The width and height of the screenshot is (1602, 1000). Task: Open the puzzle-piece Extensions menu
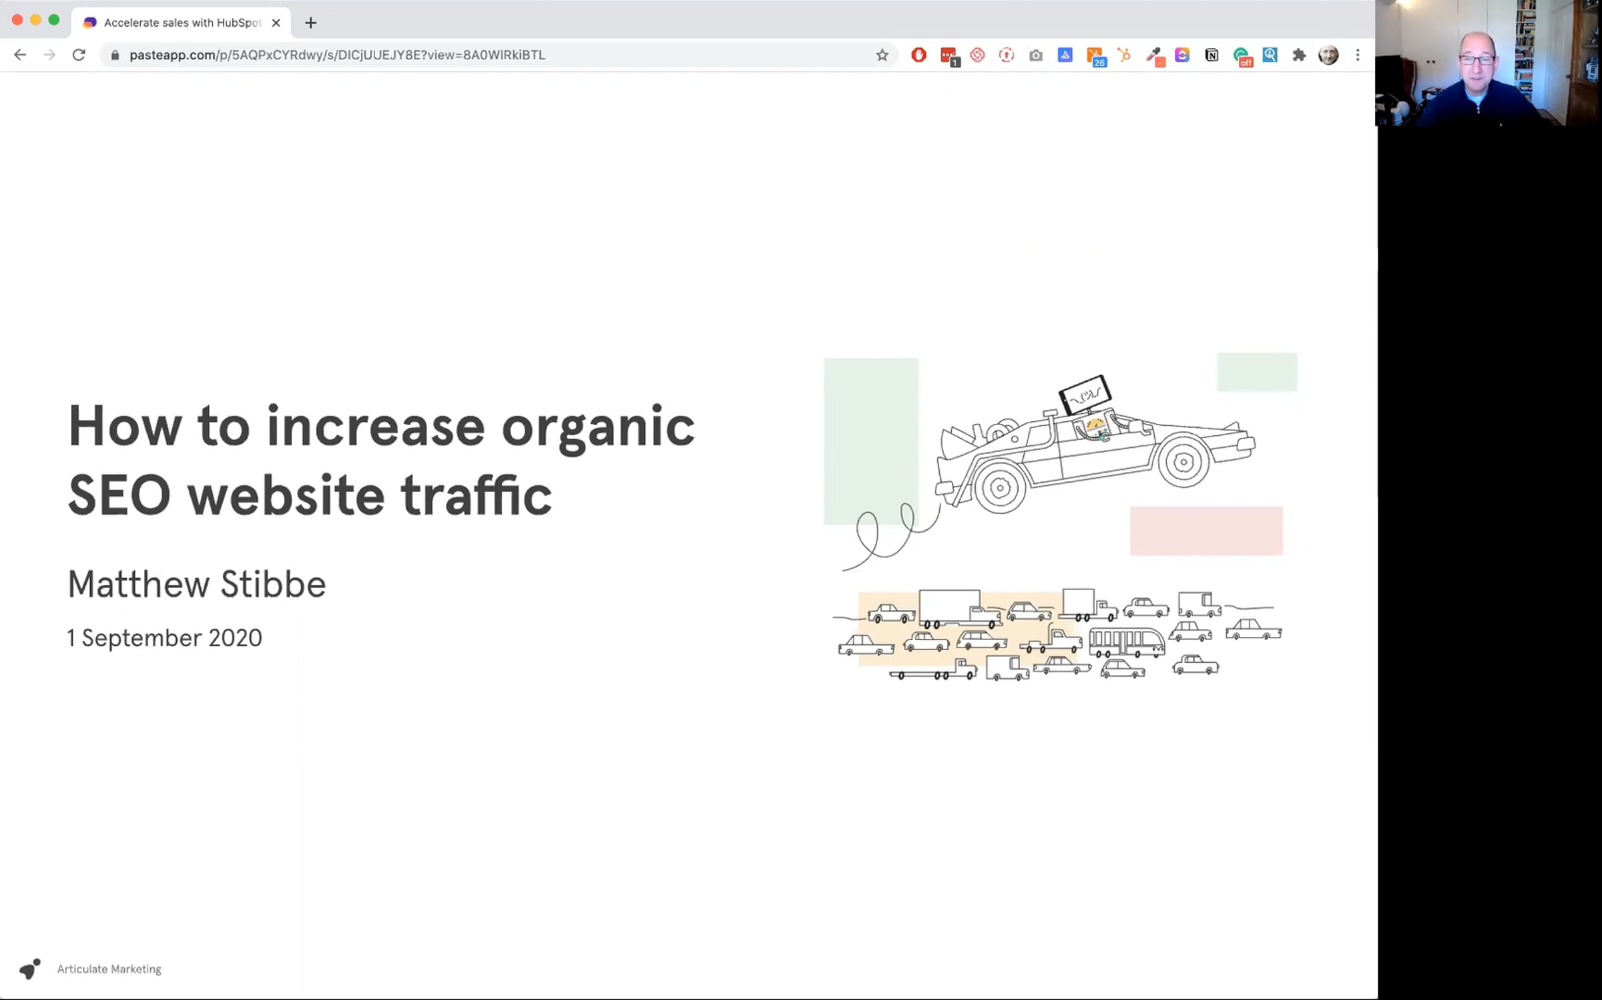(x=1299, y=55)
